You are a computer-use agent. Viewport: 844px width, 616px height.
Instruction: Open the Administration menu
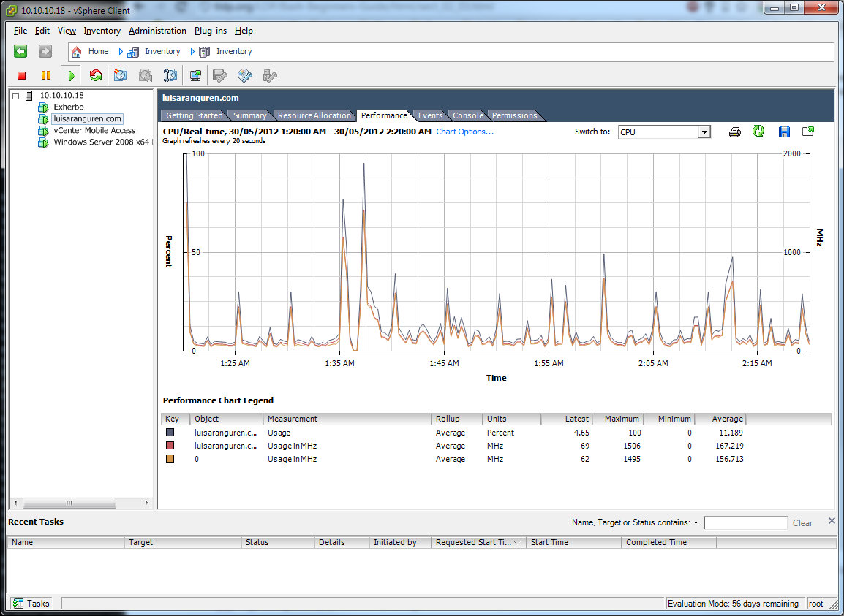(x=157, y=31)
